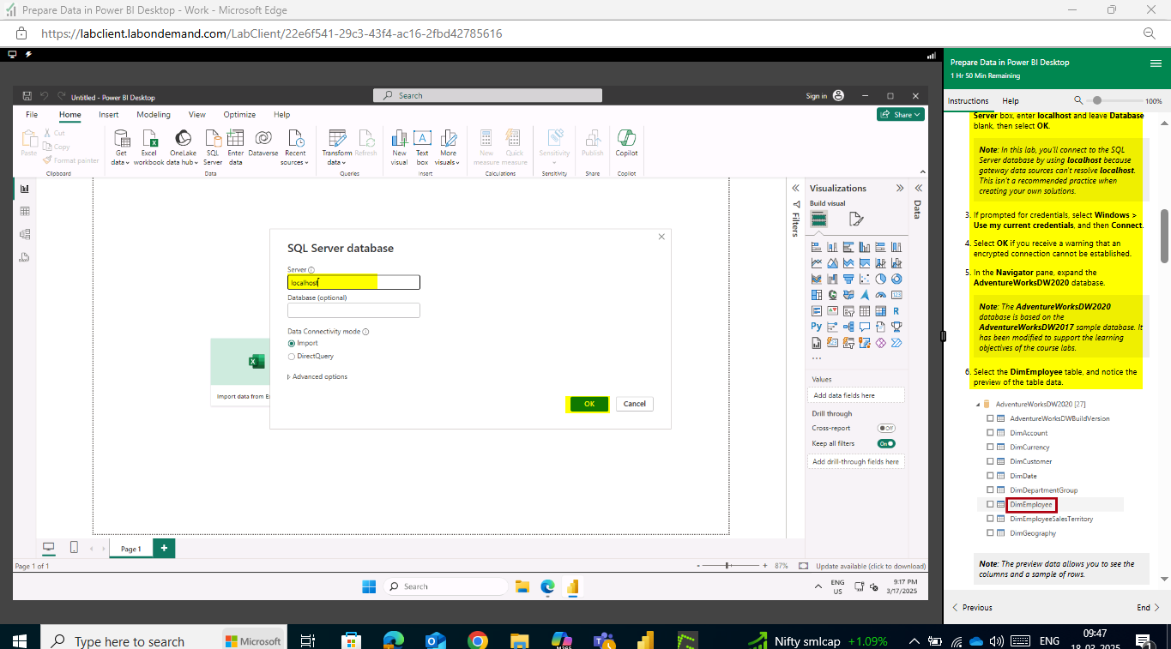The image size is (1171, 649).
Task: Toggle the Cross-report switch
Action: (x=886, y=428)
